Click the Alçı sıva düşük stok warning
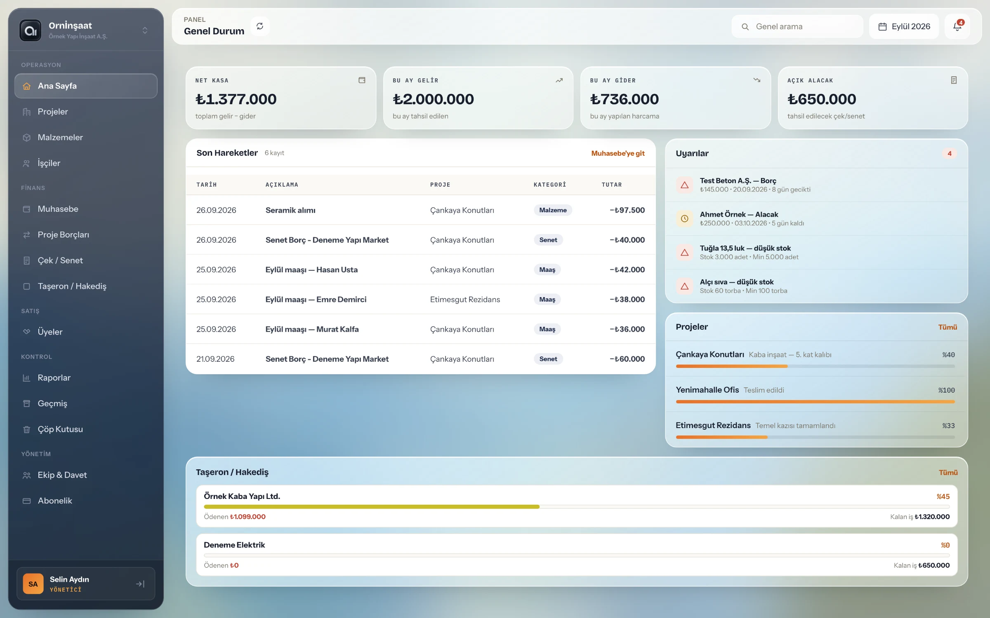Image resolution: width=990 pixels, height=618 pixels. point(816,286)
